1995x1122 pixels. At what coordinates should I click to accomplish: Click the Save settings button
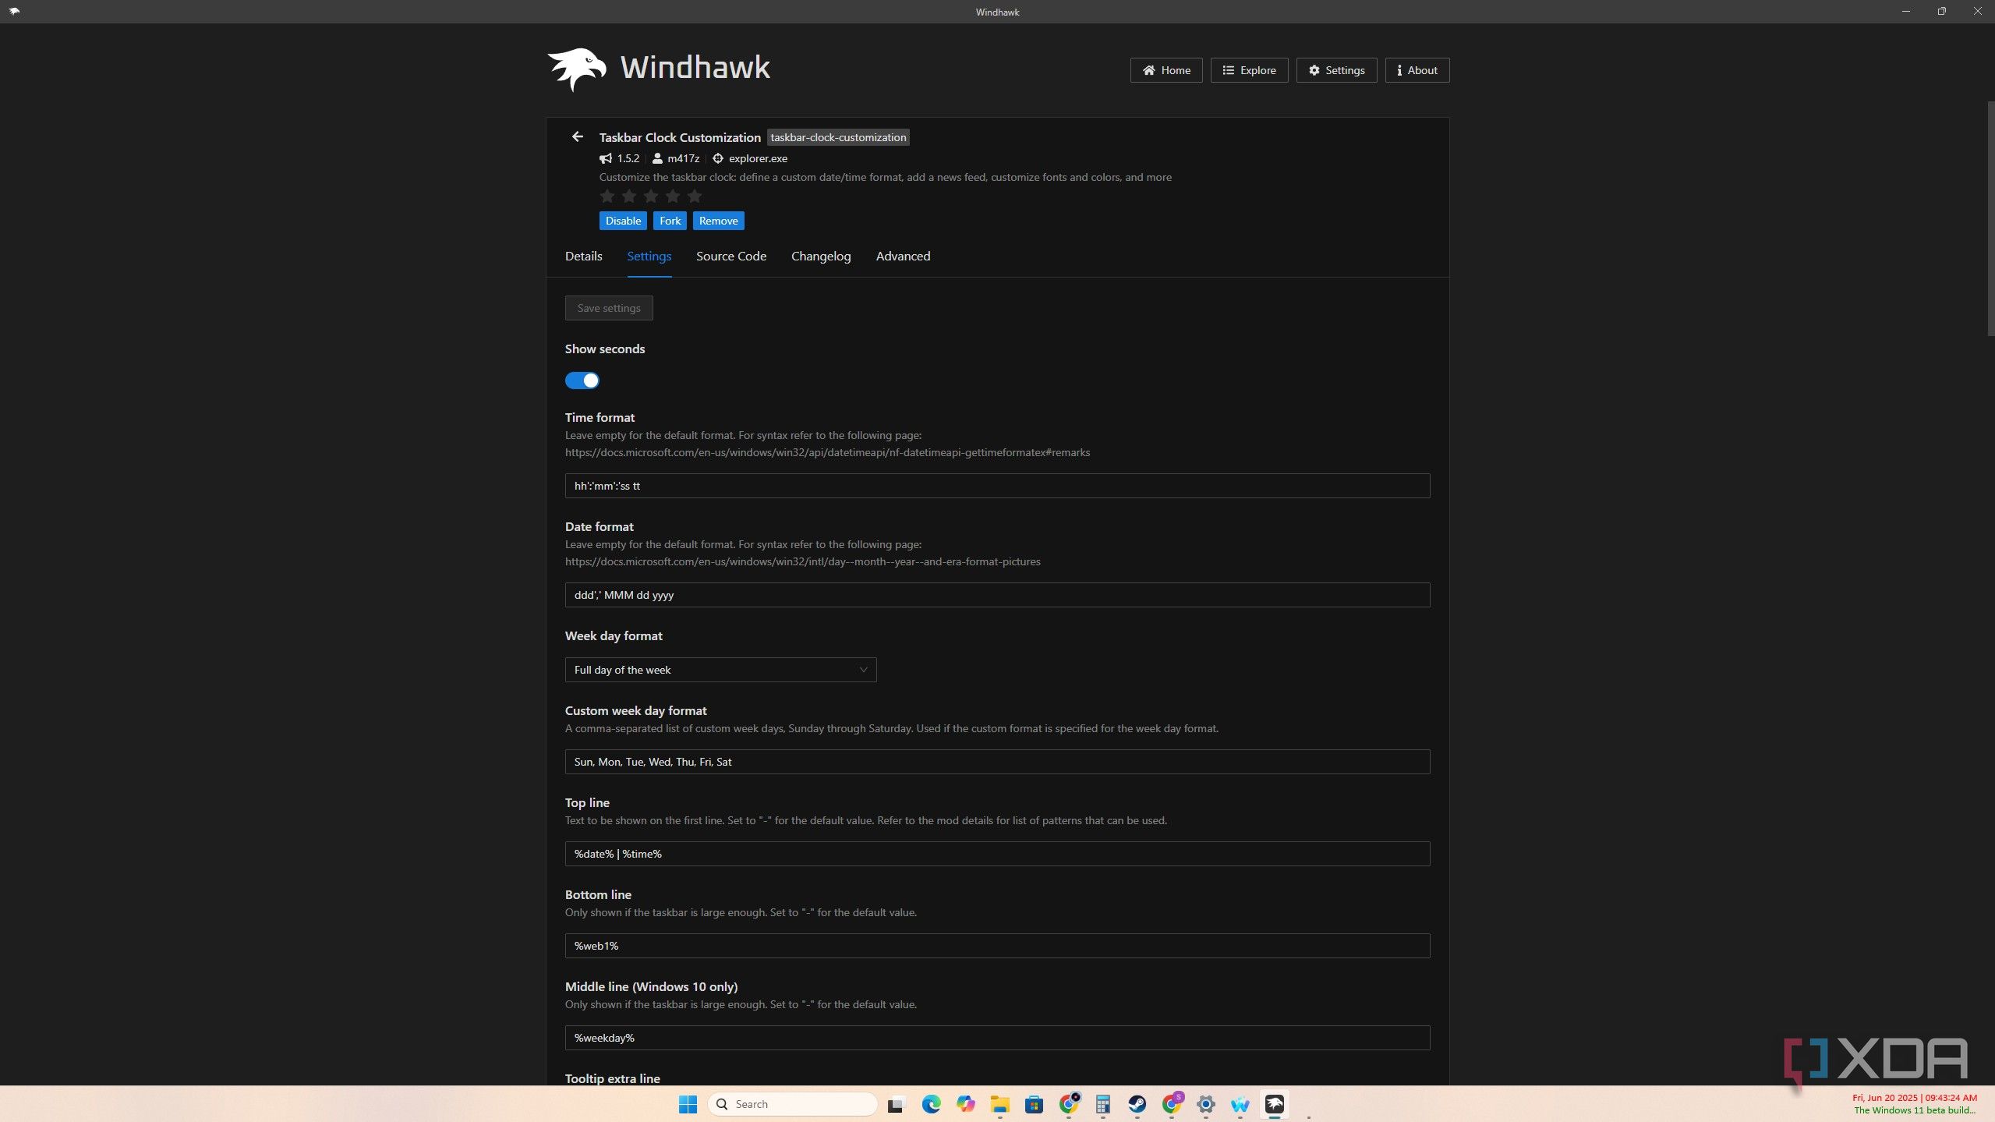pyautogui.click(x=609, y=308)
